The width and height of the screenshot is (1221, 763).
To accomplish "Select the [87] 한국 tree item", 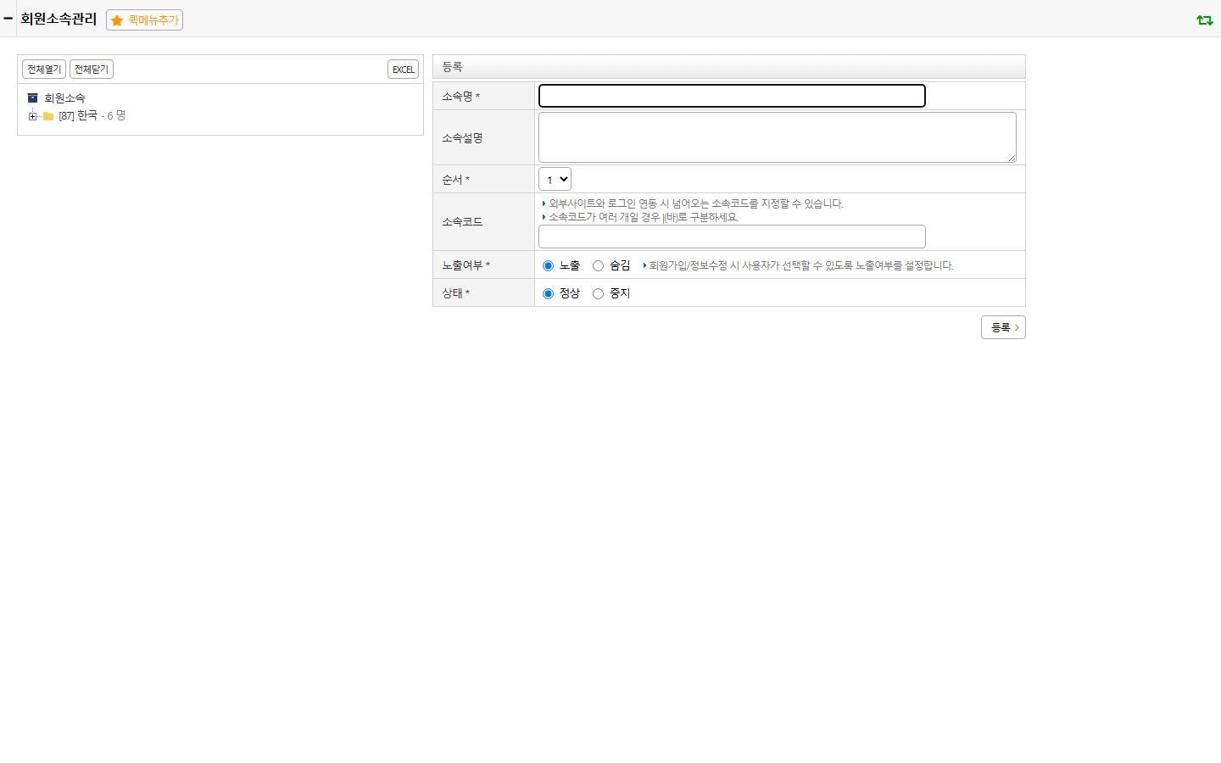I will point(78,116).
